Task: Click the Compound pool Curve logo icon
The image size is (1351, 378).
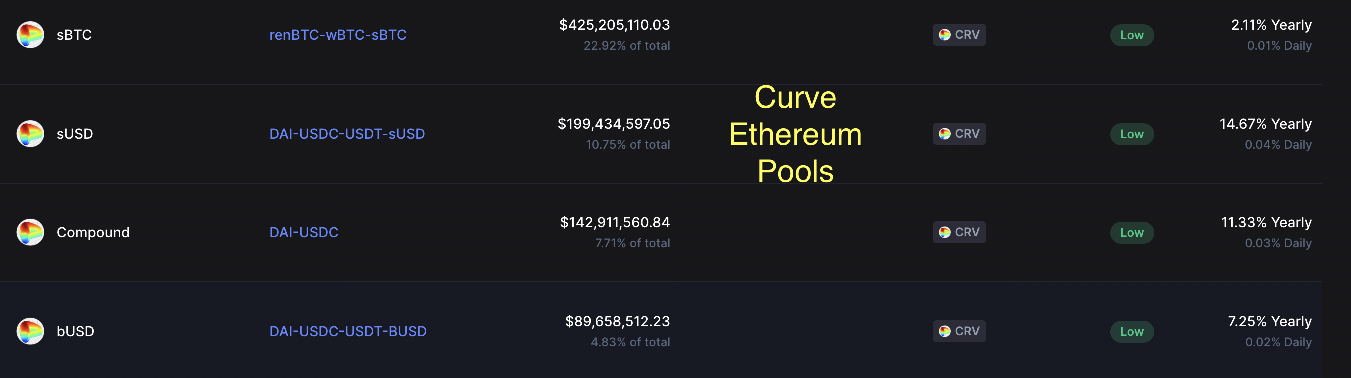Action: [30, 232]
